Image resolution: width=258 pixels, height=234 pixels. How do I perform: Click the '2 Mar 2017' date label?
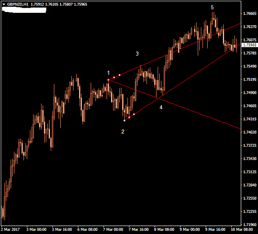[10, 229]
